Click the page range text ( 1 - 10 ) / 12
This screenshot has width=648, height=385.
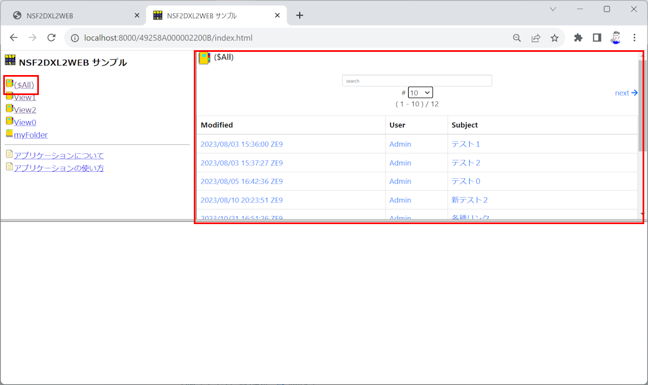(x=417, y=104)
